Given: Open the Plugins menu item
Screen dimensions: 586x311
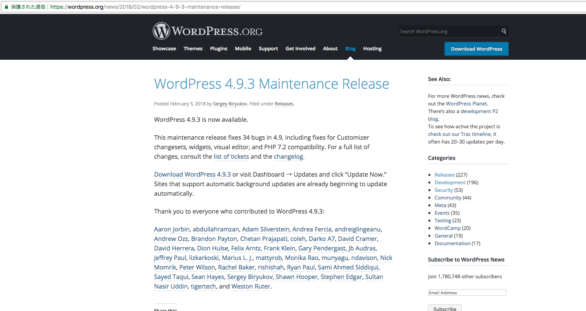Looking at the screenshot, I should [218, 48].
